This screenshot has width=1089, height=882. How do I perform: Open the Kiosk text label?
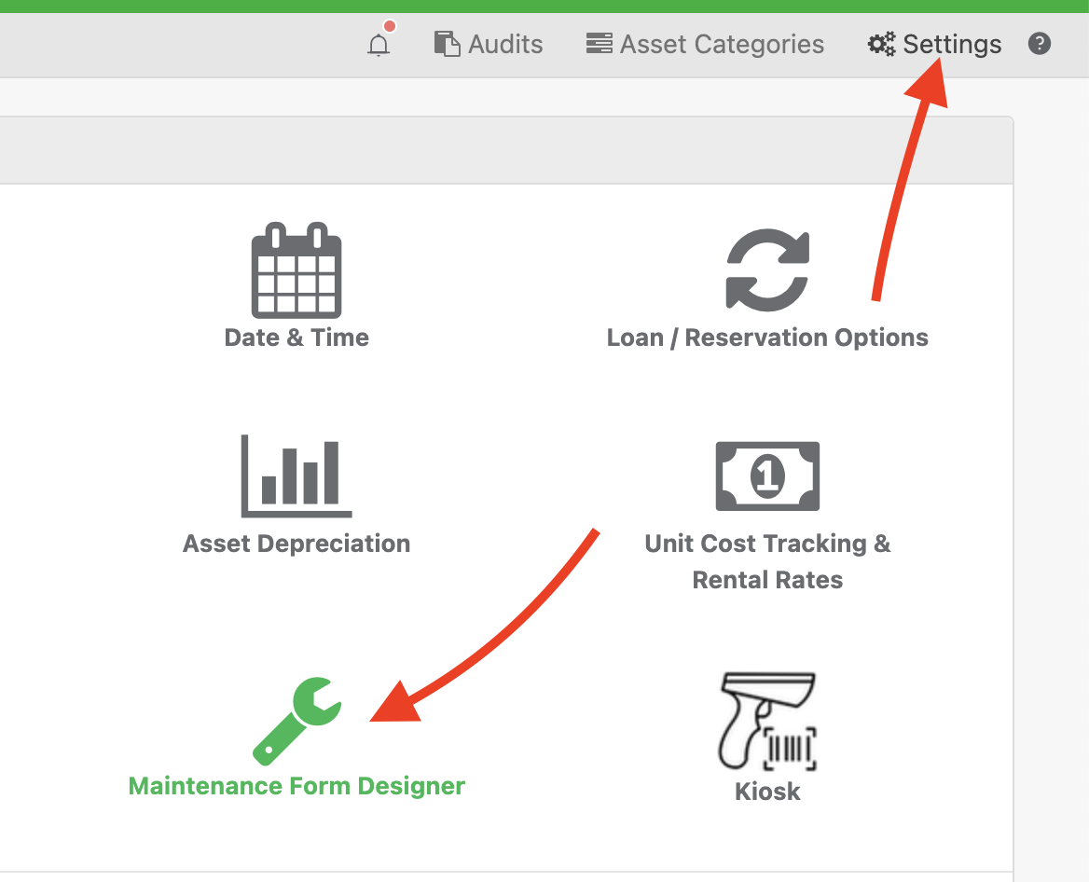pos(767,792)
